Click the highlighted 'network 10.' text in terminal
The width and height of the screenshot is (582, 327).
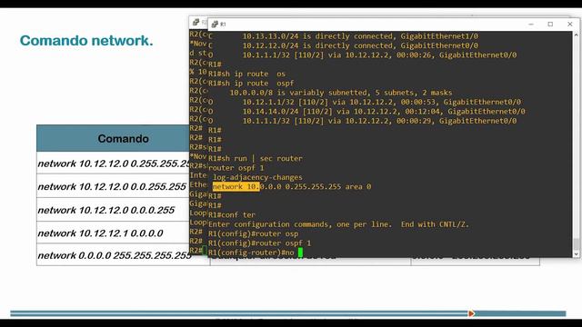[236, 186]
